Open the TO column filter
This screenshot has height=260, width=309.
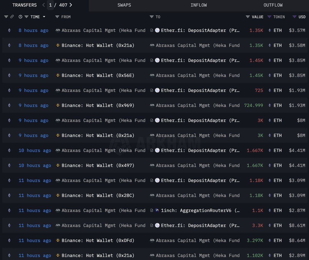[x=152, y=17]
